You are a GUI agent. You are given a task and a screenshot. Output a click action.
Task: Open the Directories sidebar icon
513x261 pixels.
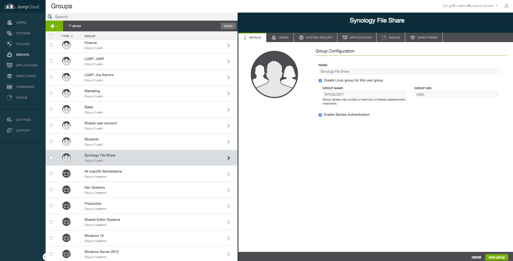click(10, 76)
